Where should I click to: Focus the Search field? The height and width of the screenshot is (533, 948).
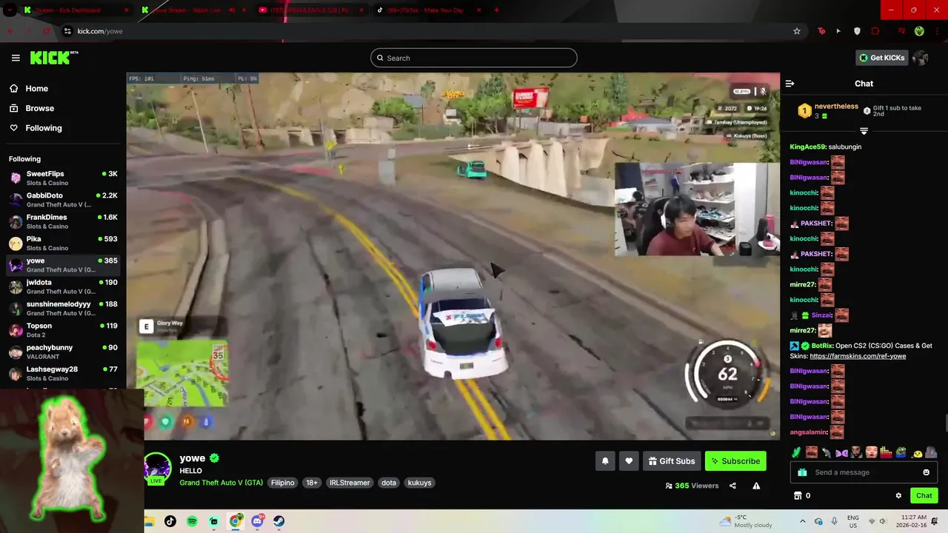pos(474,58)
